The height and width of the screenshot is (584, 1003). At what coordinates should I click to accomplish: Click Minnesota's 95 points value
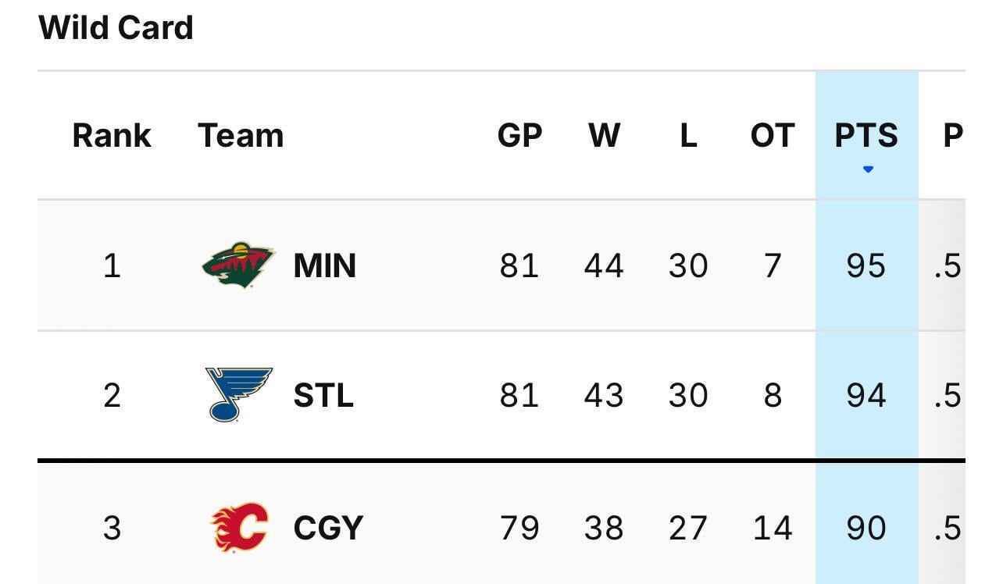(866, 266)
